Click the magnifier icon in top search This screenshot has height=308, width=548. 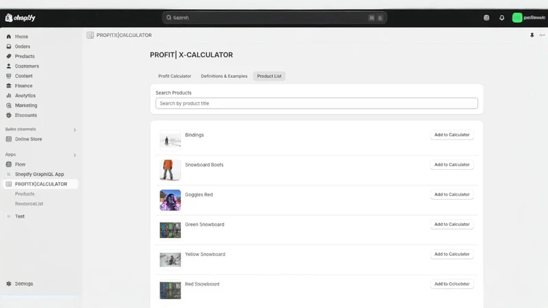pos(169,18)
